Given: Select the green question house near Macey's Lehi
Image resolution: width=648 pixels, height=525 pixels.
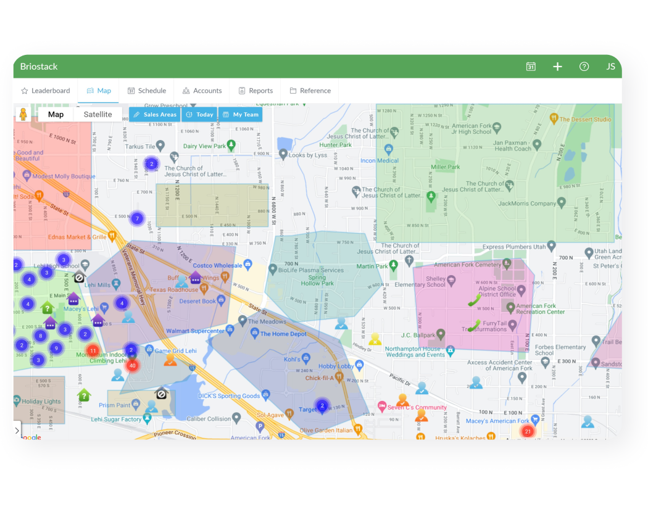Looking at the screenshot, I should [x=47, y=308].
